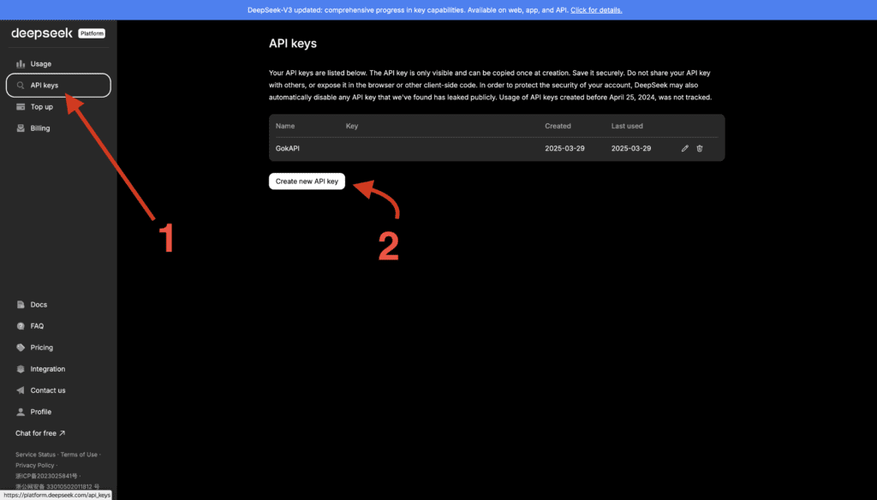This screenshot has height=500, width=877.
Task: Click the API keys page heading
Action: pos(293,44)
